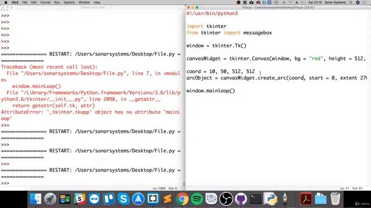
Task: Open the Run menu
Action: tap(57, 2)
